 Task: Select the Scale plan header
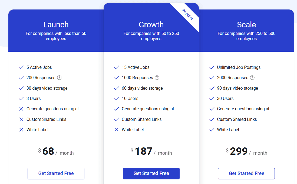click(246, 25)
